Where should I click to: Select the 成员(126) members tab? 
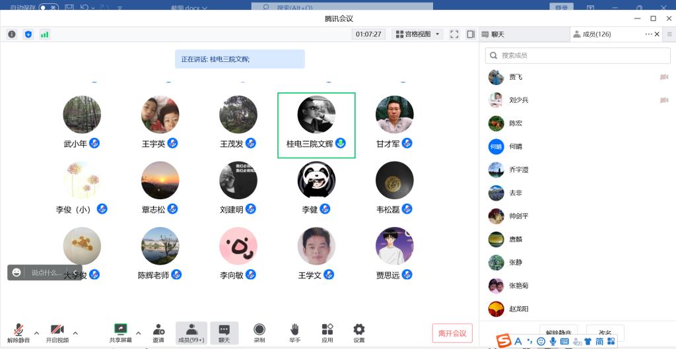592,34
